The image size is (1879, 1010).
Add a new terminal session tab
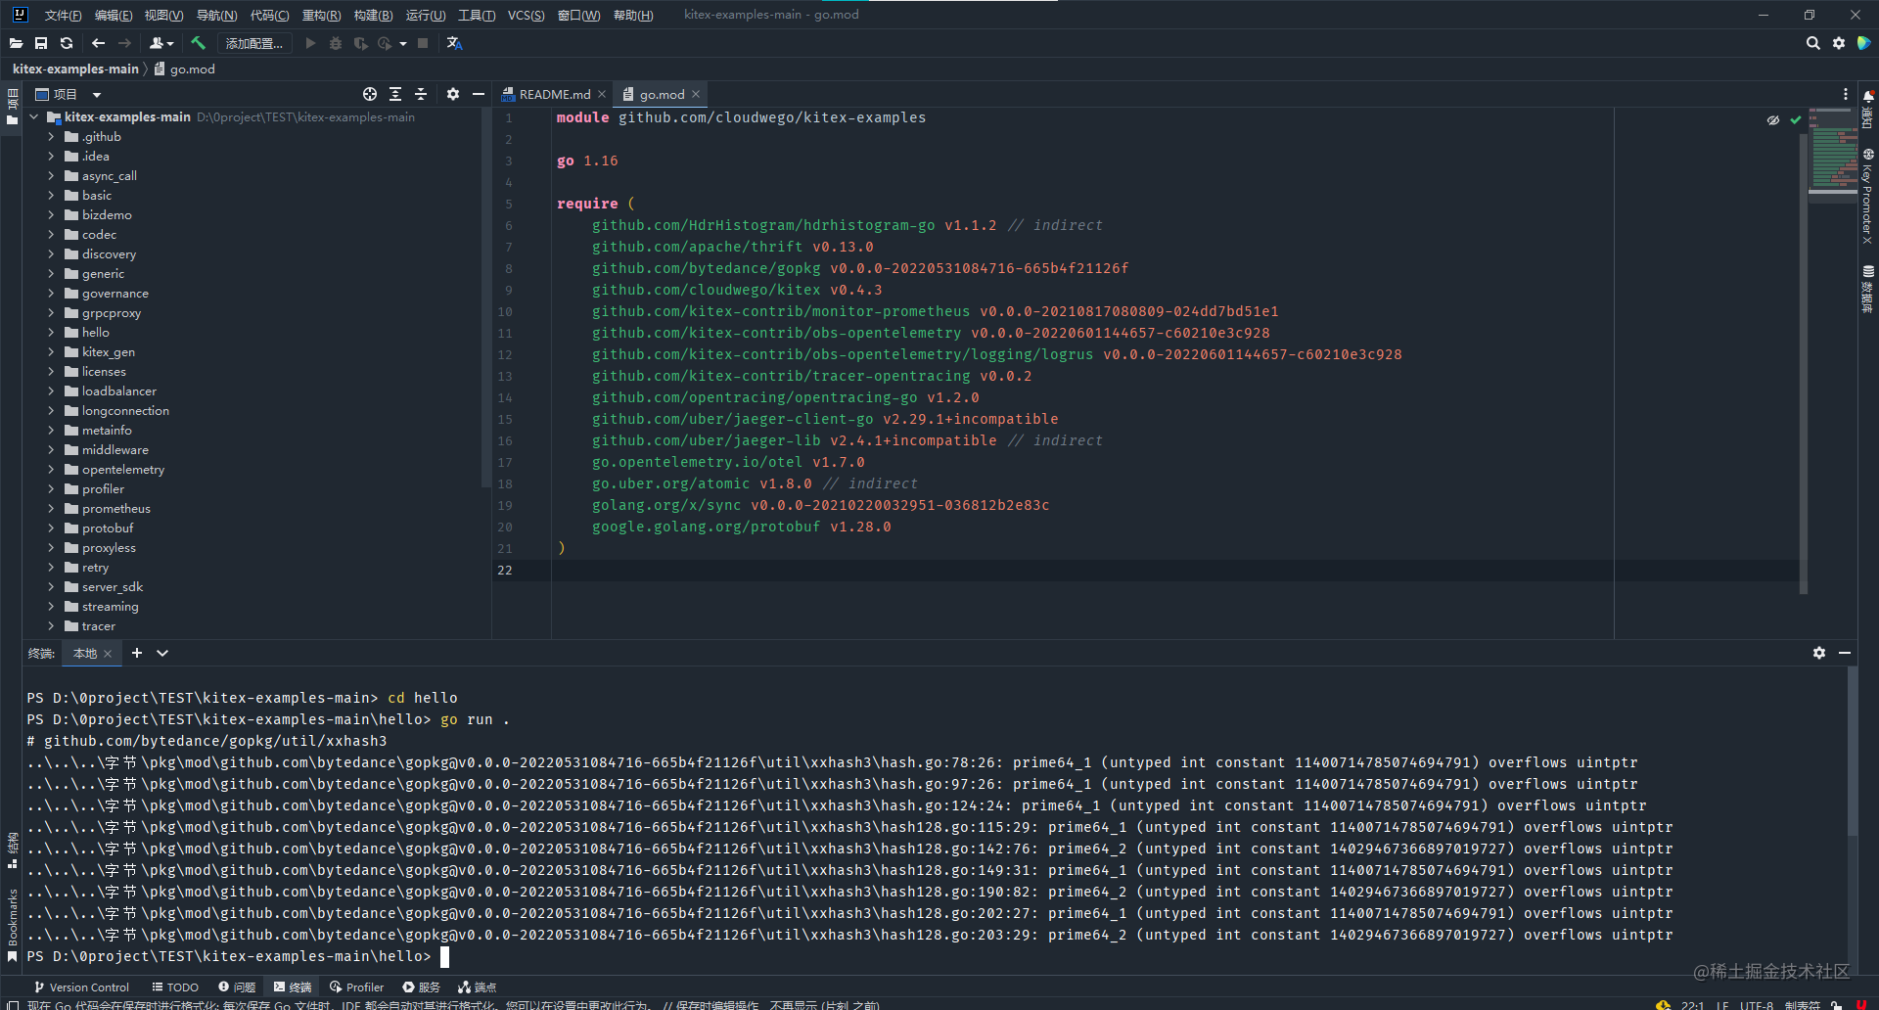click(x=137, y=653)
